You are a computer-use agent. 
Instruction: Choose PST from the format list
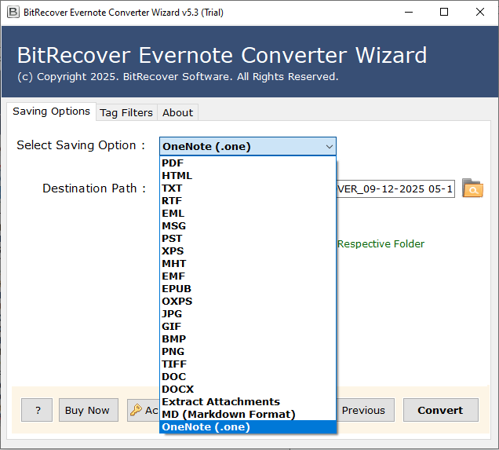(x=248, y=239)
